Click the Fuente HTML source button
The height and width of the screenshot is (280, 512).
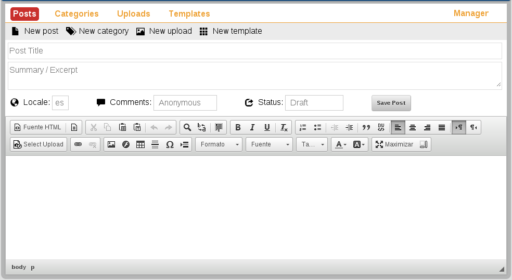coord(38,127)
